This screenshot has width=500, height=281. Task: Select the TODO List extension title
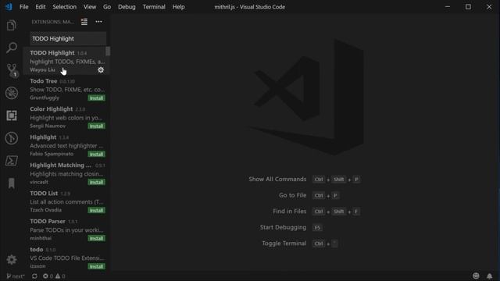click(x=44, y=193)
